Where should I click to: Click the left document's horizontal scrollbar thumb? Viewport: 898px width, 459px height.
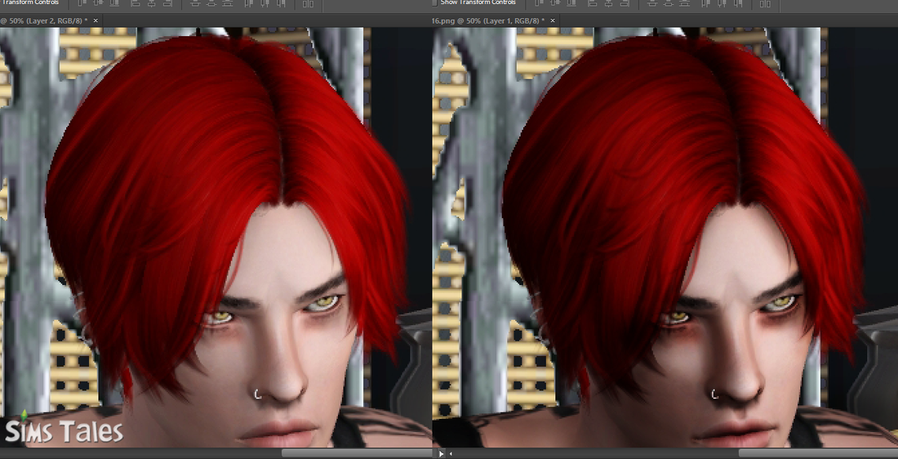(x=356, y=453)
